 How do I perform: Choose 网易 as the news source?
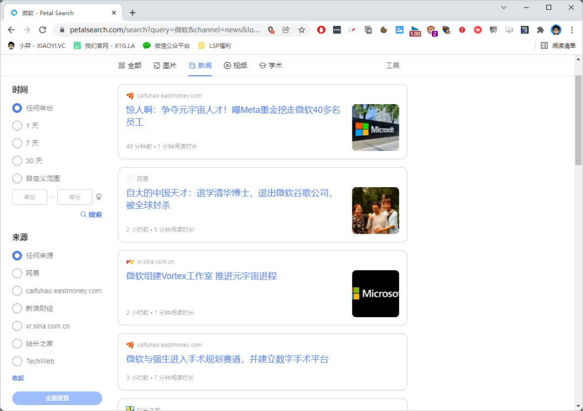point(17,273)
